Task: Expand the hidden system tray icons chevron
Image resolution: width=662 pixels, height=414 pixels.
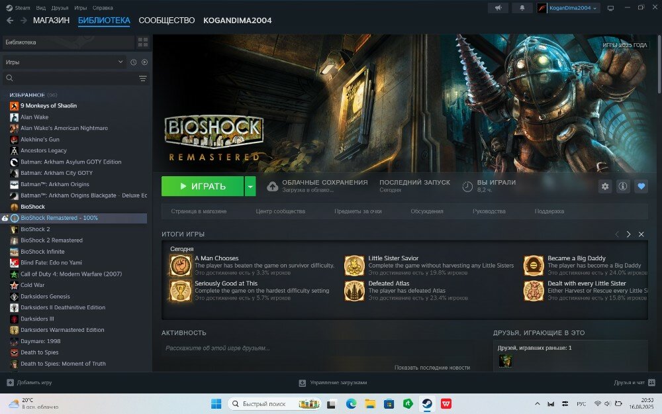Action: point(537,404)
